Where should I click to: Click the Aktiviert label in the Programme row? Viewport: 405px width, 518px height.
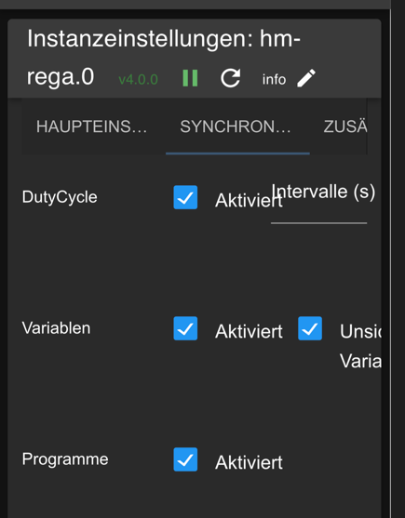[x=249, y=462]
